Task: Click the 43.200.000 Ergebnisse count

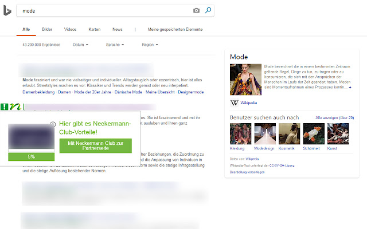Action: (41, 45)
